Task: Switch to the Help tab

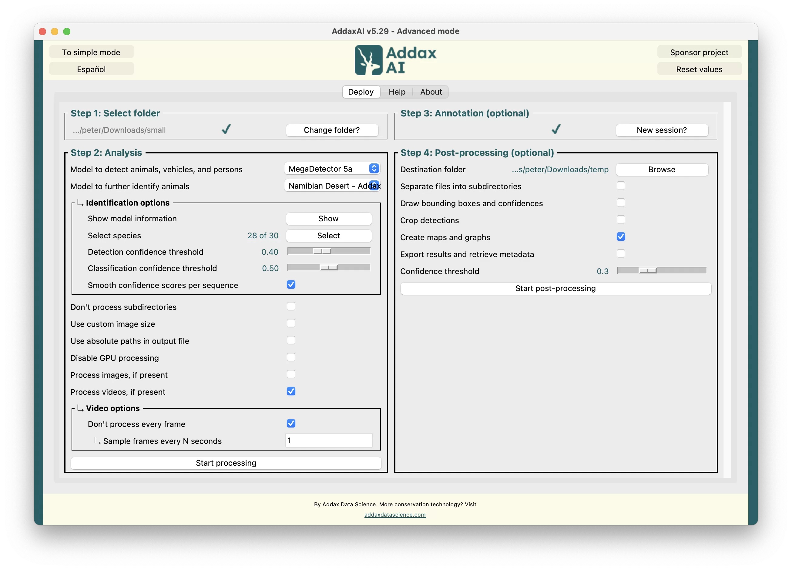Action: click(397, 92)
